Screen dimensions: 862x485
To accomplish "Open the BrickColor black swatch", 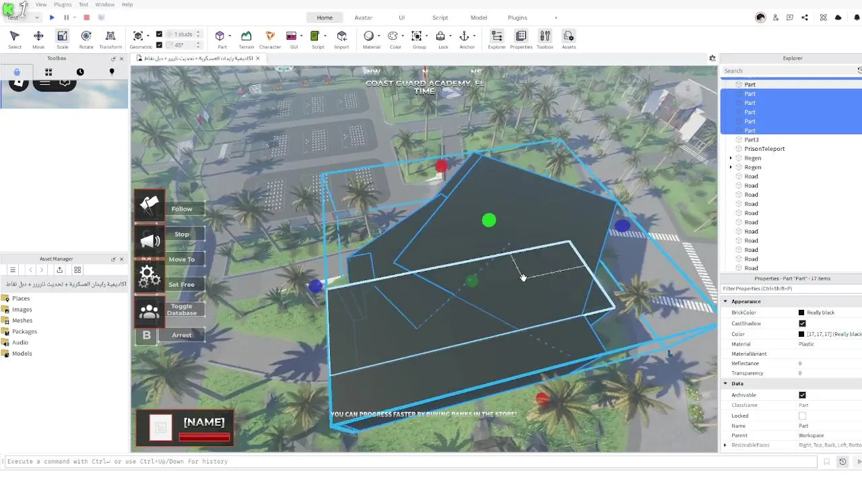I will (801, 313).
